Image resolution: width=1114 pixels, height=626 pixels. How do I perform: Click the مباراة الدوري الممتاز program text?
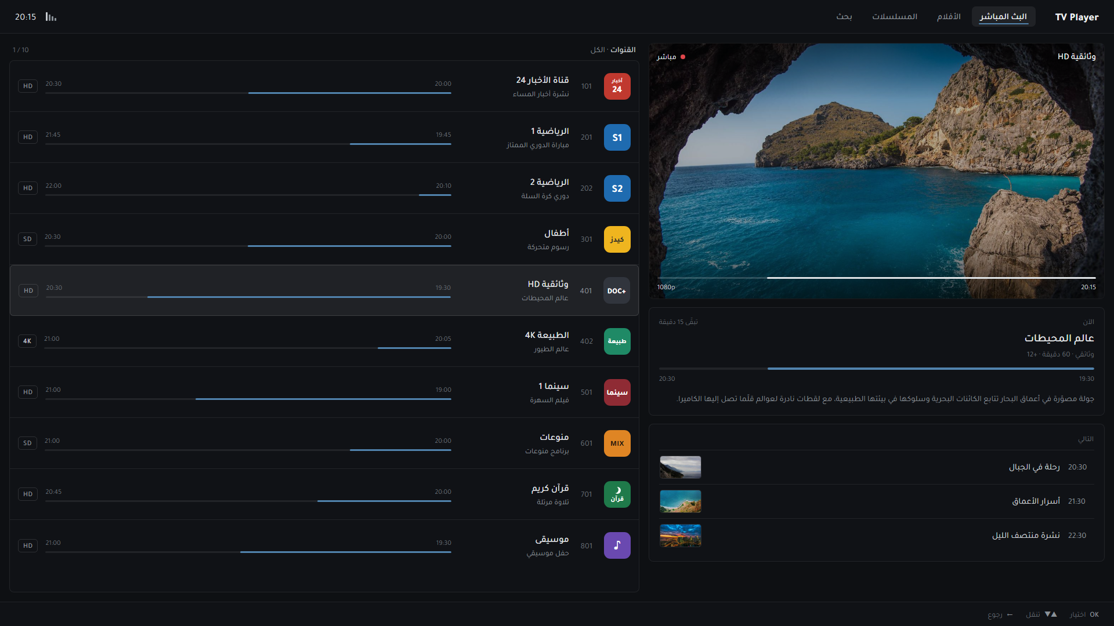tap(538, 145)
